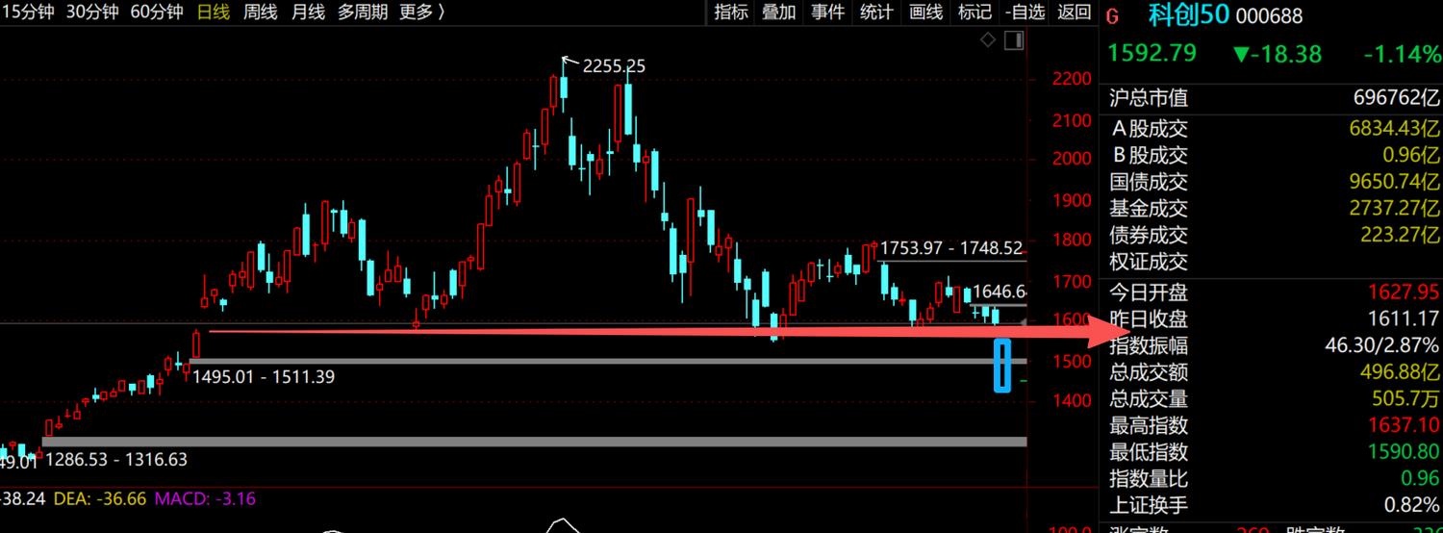Switch to the 30分钟 period tab
The image size is (1443, 533).
pyautogui.click(x=92, y=12)
